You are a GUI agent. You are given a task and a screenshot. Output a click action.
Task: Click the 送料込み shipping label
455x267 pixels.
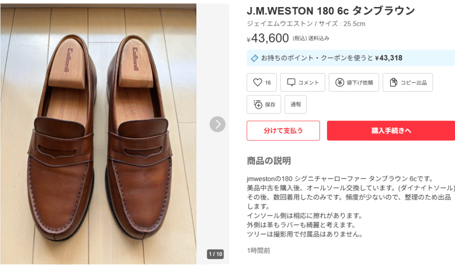coord(319,39)
